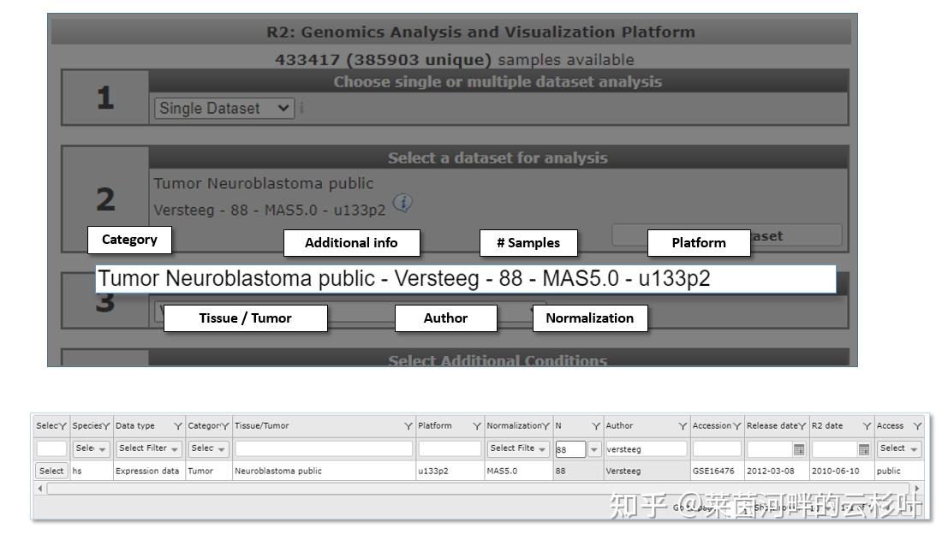
Task: Open the calendar picker in Release date filter
Action: (798, 448)
